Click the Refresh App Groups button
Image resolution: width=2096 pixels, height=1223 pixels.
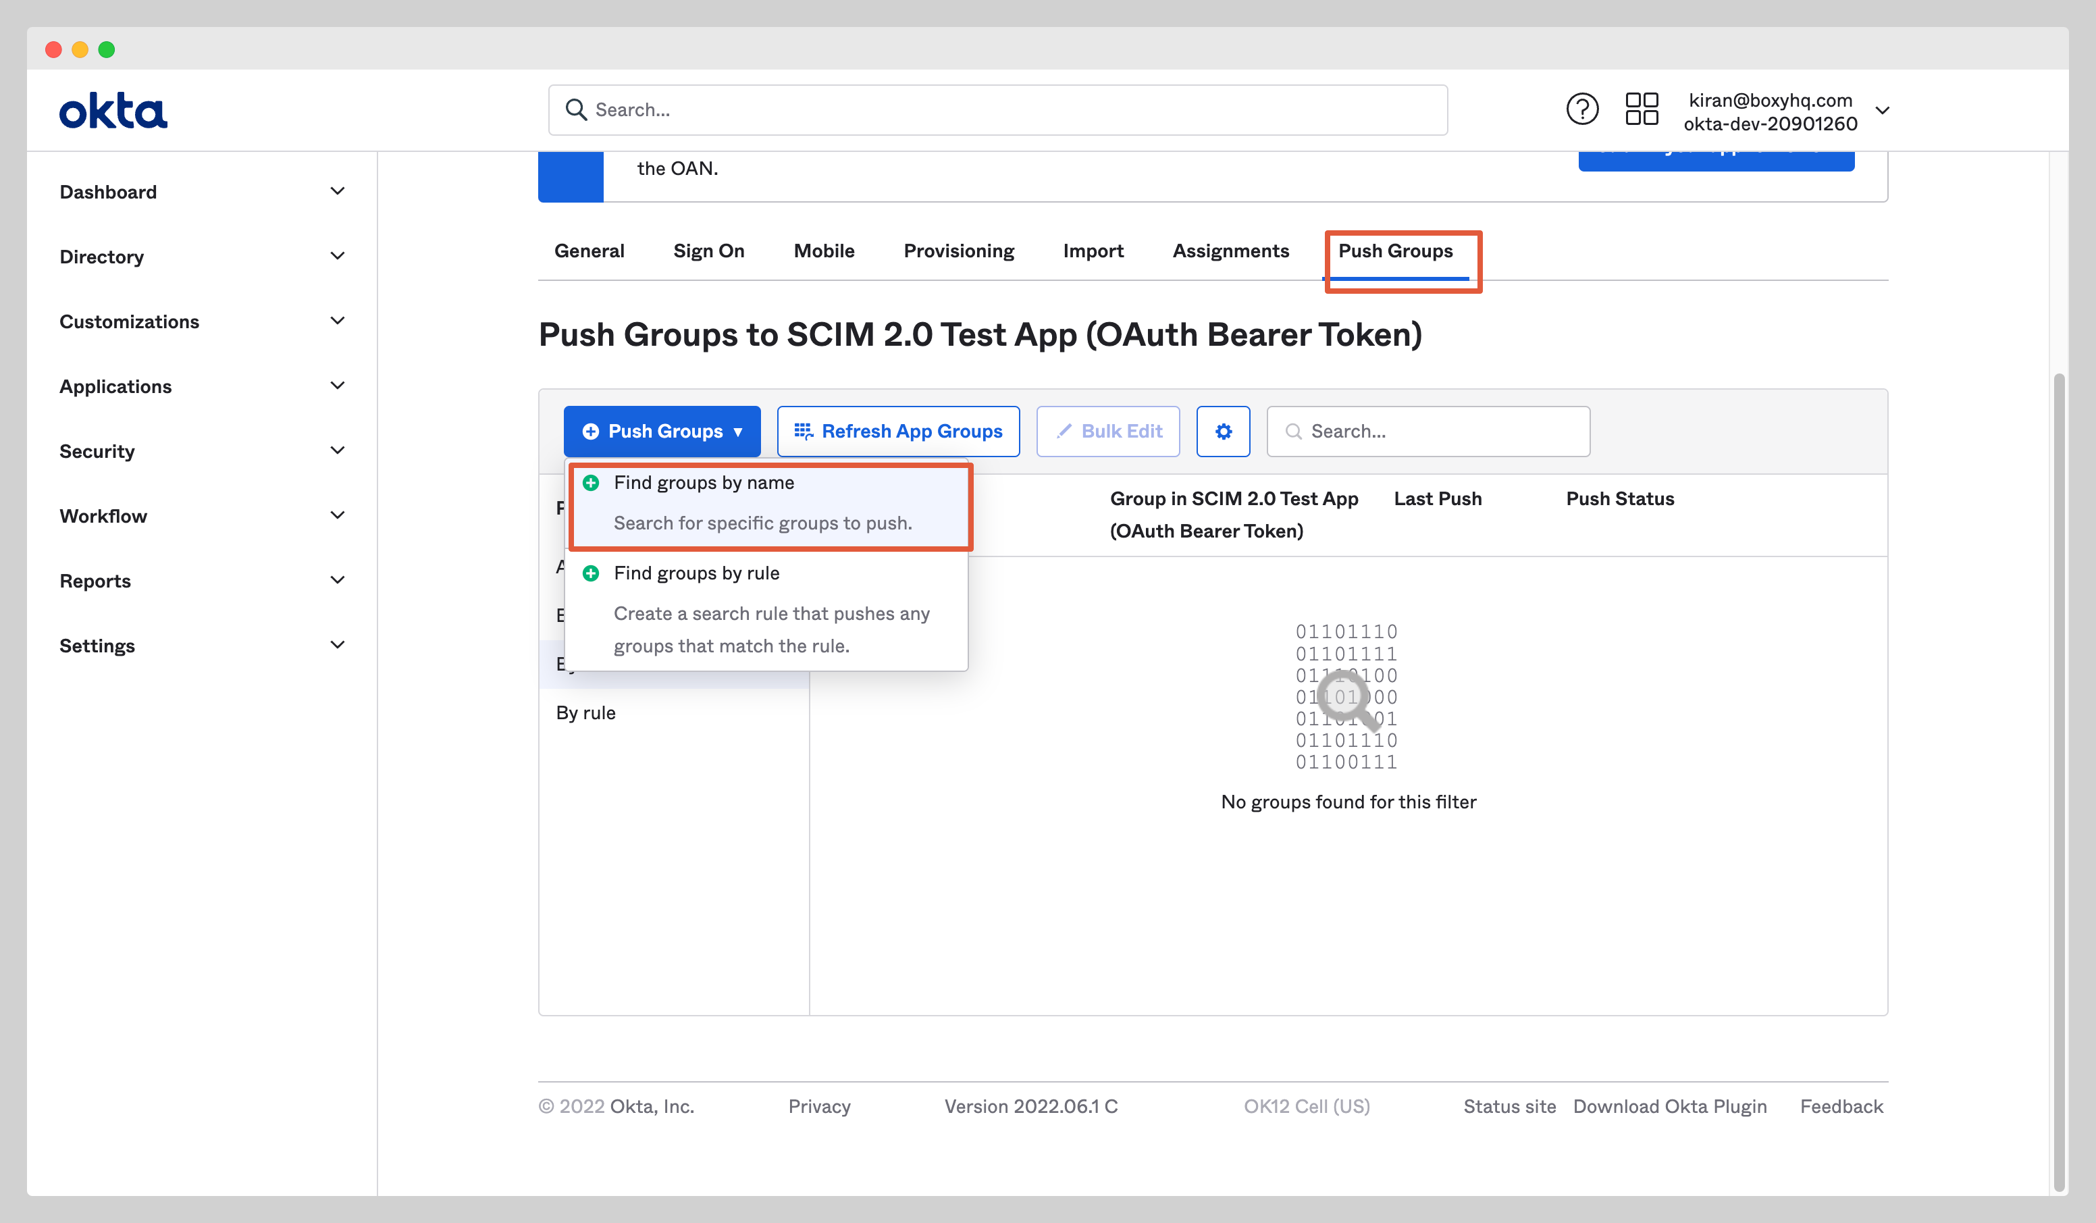coord(898,431)
